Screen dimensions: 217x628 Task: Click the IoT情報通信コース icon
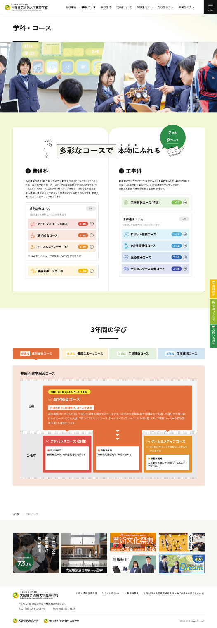coord(126,246)
